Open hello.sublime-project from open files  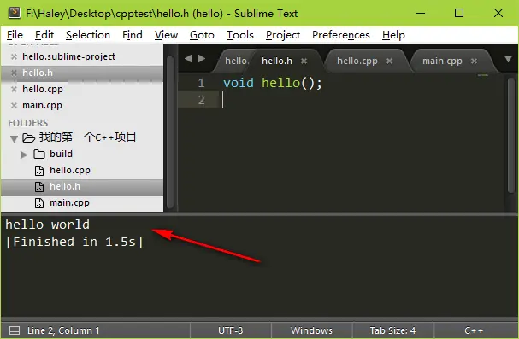point(69,57)
